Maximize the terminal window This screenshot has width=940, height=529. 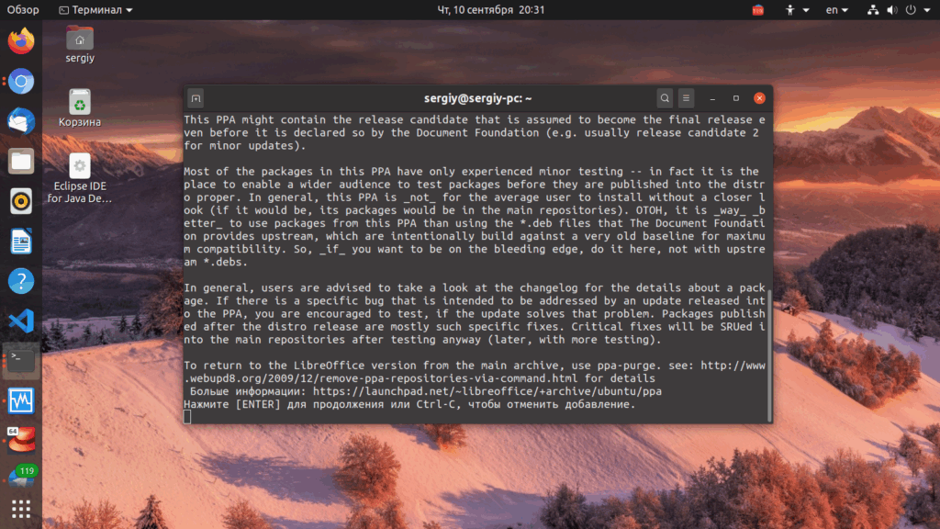pyautogui.click(x=735, y=98)
